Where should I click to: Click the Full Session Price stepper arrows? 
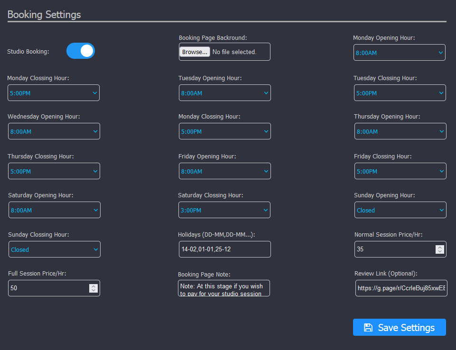point(93,288)
